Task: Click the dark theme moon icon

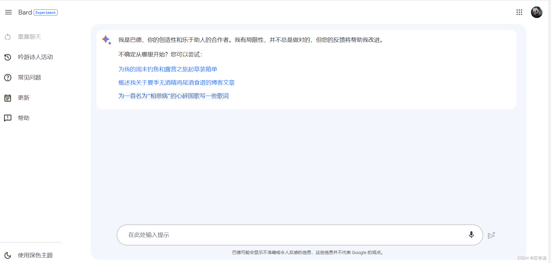Action: pyautogui.click(x=8, y=255)
